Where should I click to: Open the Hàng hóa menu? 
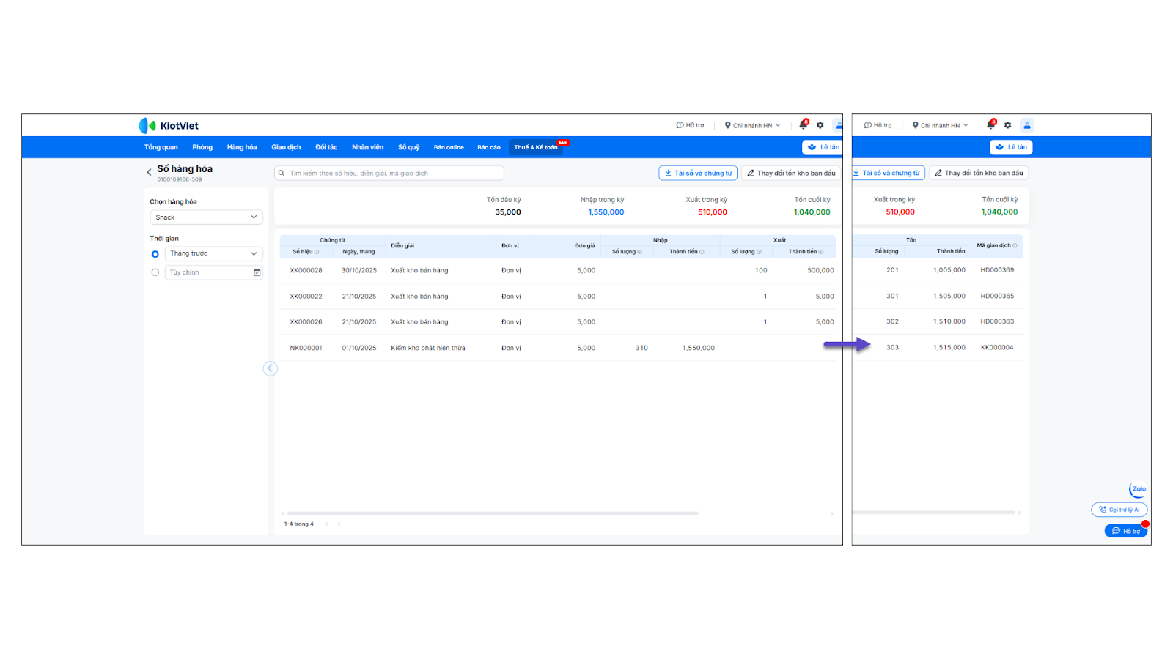click(242, 147)
